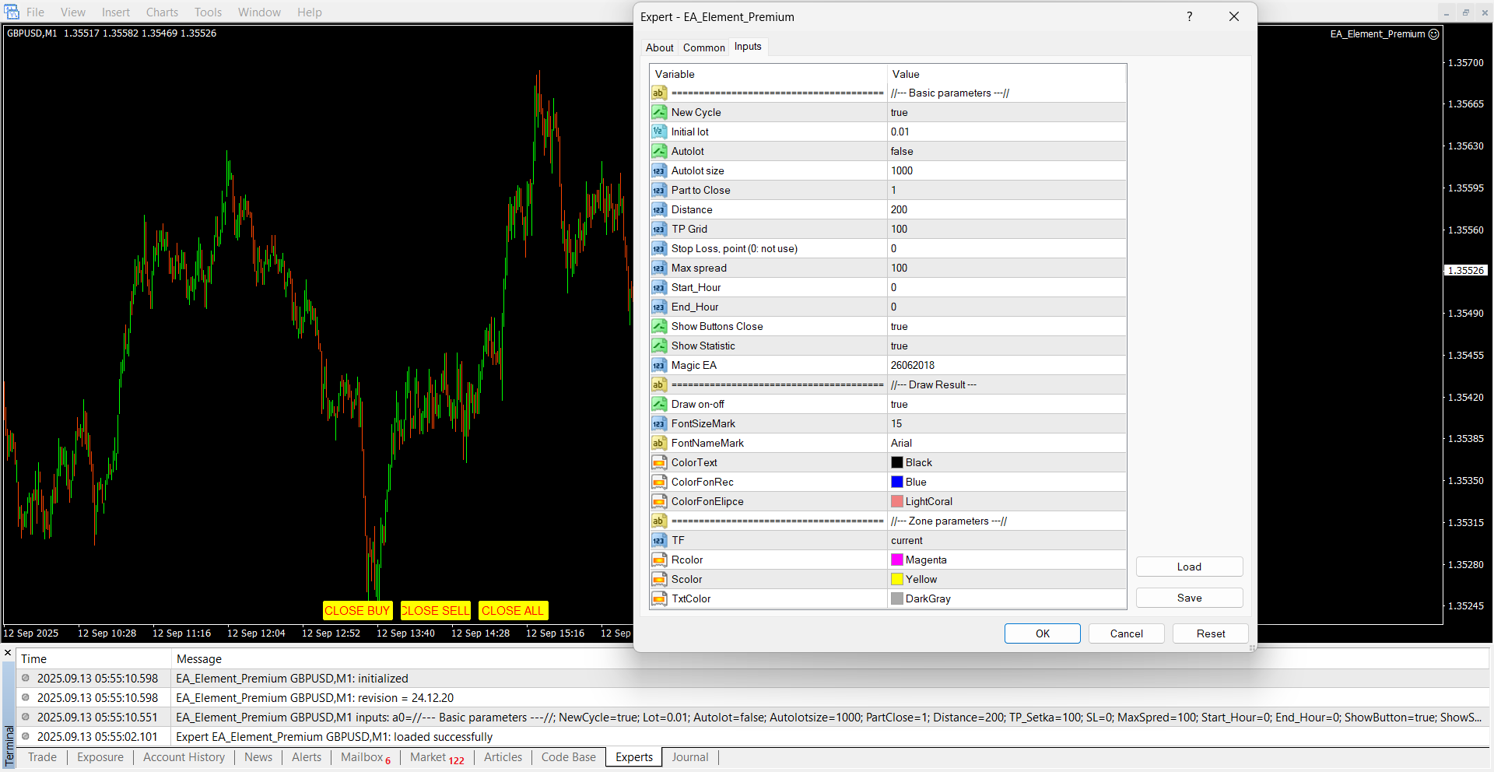Click the Load button
Image resolution: width=1494 pixels, height=772 pixels.
tap(1188, 567)
